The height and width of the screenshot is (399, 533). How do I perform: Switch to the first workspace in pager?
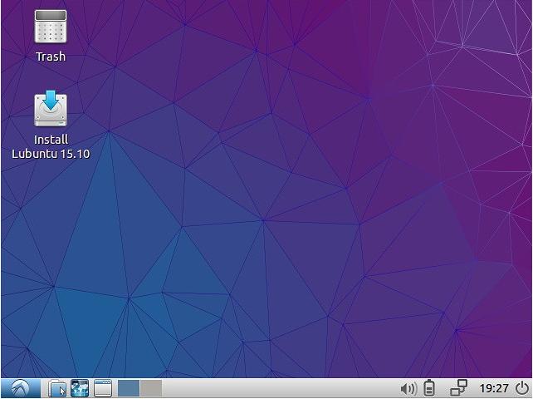[x=129, y=388]
